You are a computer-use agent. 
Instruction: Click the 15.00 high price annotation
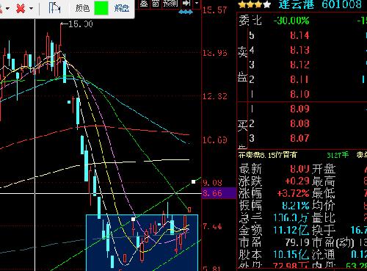[x=77, y=24]
